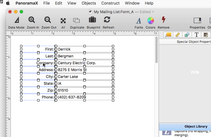Select the ruler measurement tab icon
This screenshot has width=211, height=137.
[178, 35]
